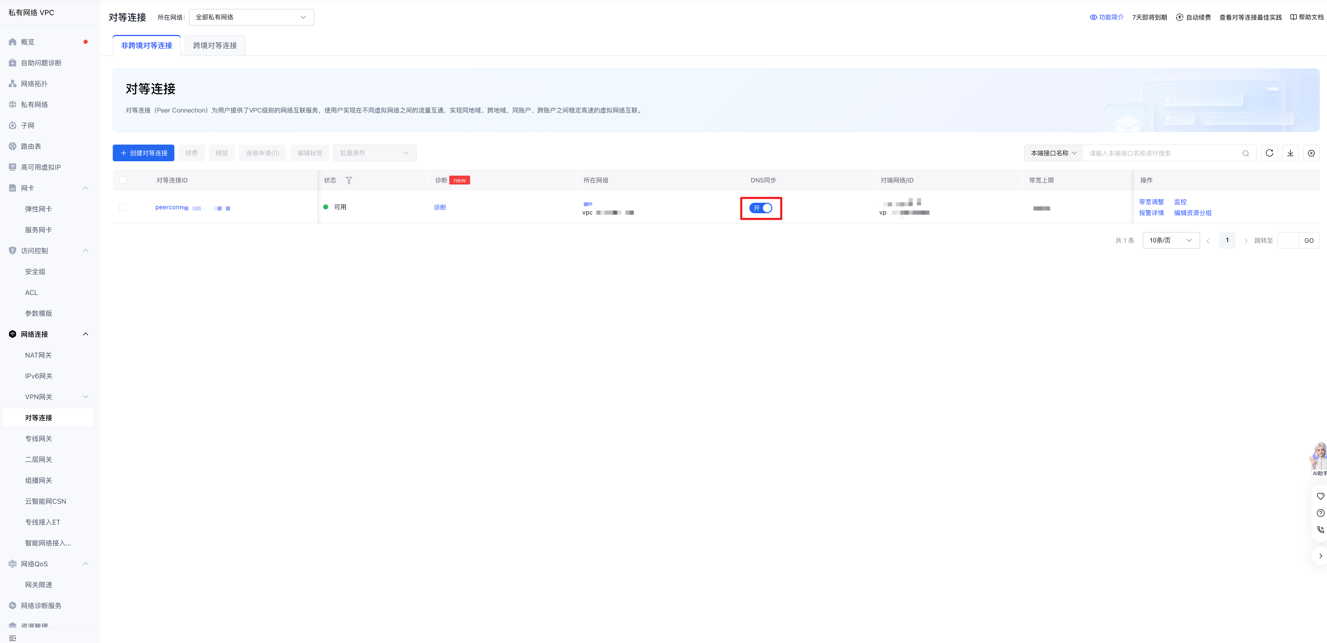Click the 子网 sidebar icon
1327x643 pixels.
coord(12,125)
